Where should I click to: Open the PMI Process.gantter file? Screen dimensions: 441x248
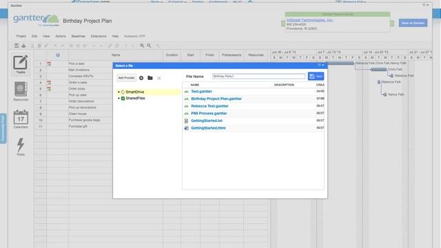209,113
